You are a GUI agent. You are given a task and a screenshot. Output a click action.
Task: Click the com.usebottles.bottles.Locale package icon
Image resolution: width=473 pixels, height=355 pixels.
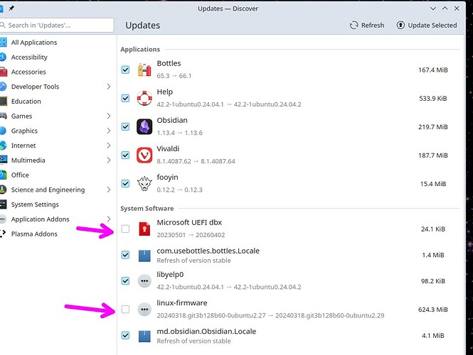coord(144,256)
